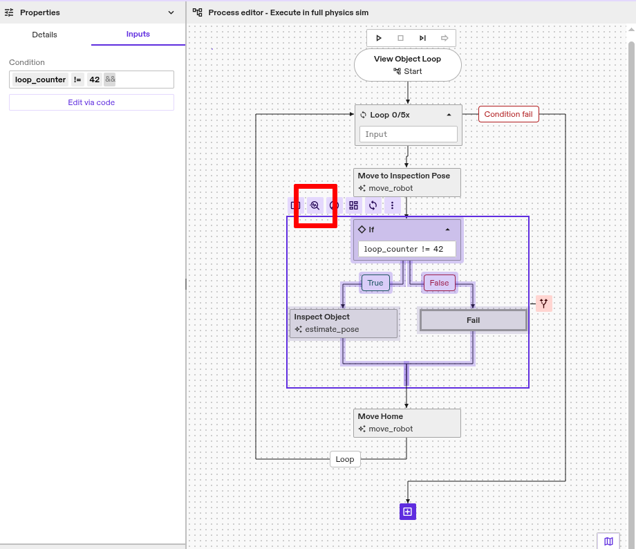Viewport: 636px width, 549px height.
Task: Click the magnifier inspect icon in node toolbar
Action: (x=315, y=205)
